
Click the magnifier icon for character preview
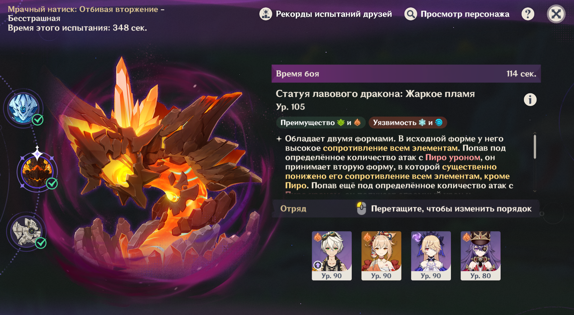coord(411,14)
